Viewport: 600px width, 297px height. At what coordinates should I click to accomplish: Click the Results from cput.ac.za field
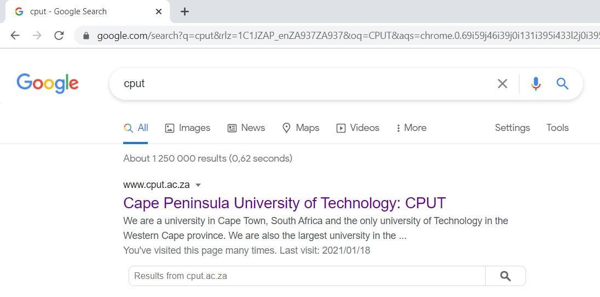[x=307, y=276]
